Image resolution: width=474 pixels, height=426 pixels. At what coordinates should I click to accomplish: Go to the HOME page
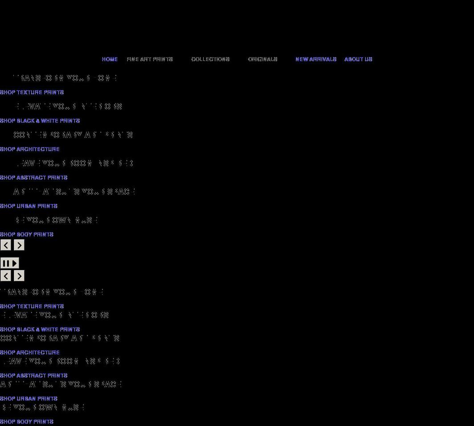click(110, 59)
